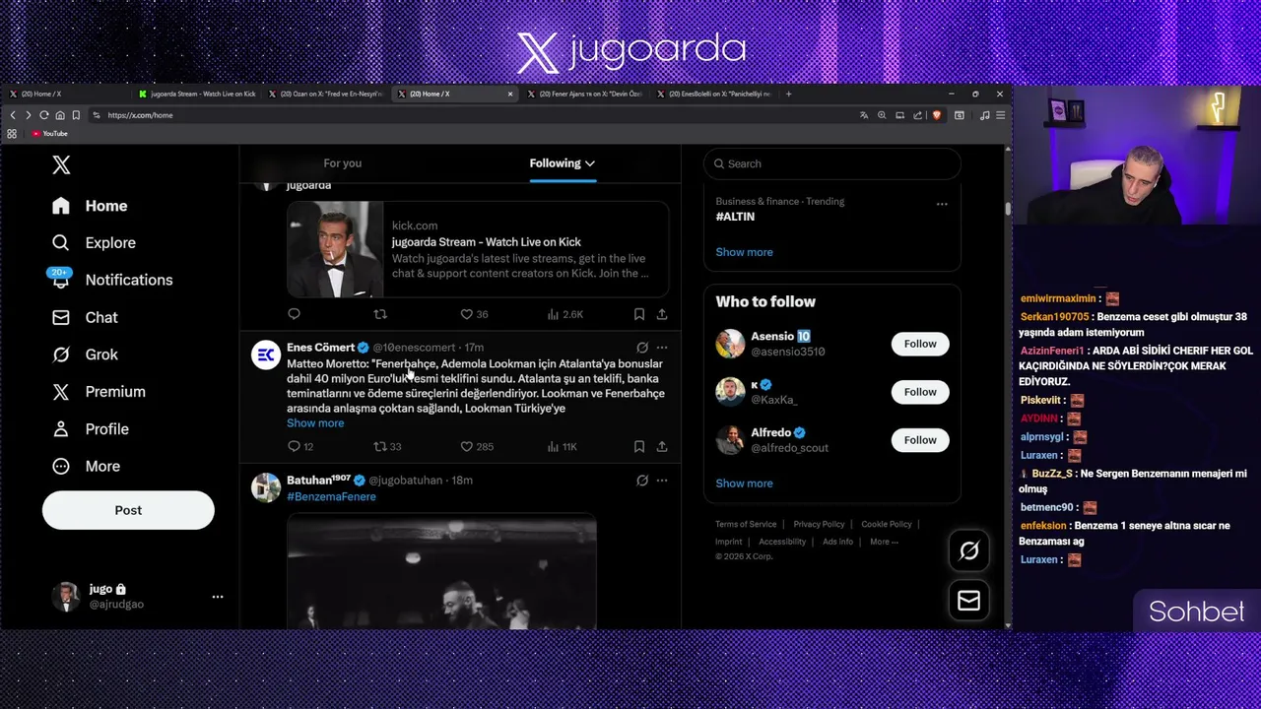
Task: View analytics of post with 2.6K views
Action: coord(565,314)
